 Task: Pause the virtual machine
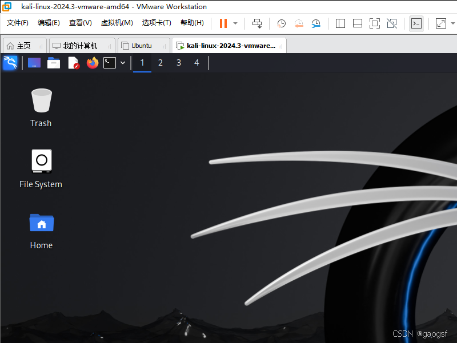pyautogui.click(x=223, y=23)
